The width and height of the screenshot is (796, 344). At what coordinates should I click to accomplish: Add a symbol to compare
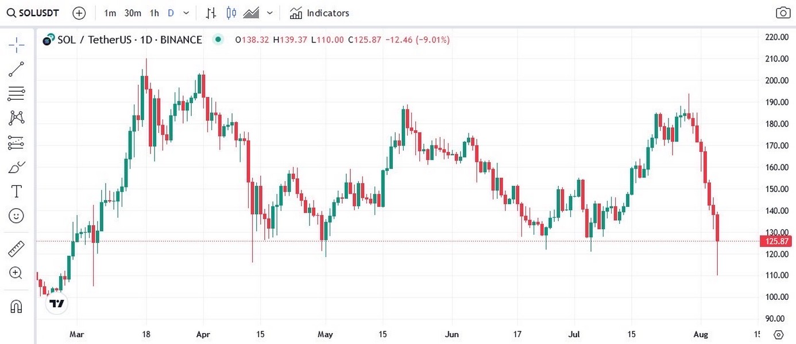point(79,13)
